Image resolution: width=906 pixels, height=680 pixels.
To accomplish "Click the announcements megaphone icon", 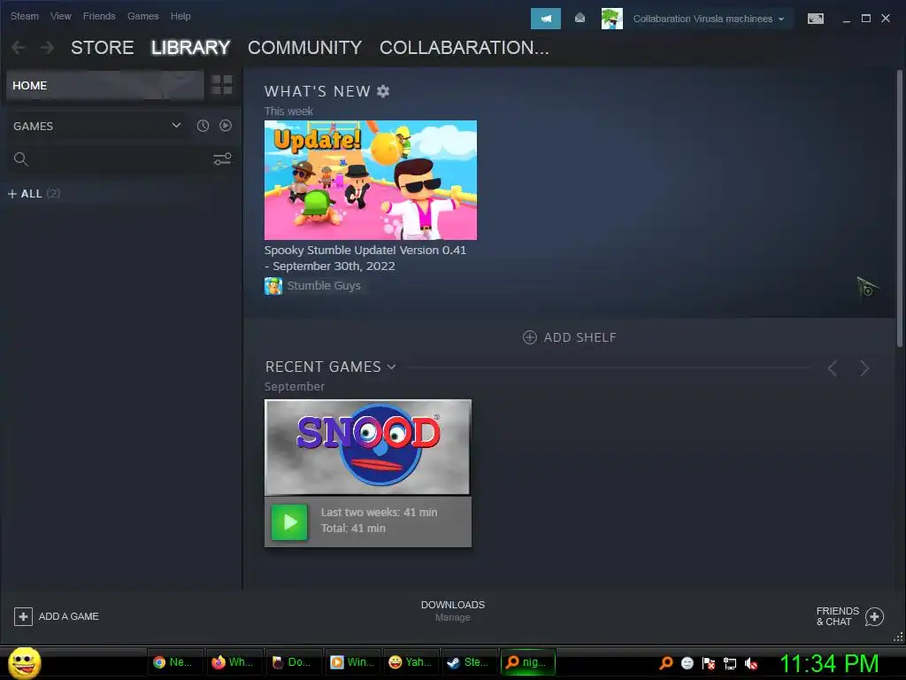I will coord(545,19).
